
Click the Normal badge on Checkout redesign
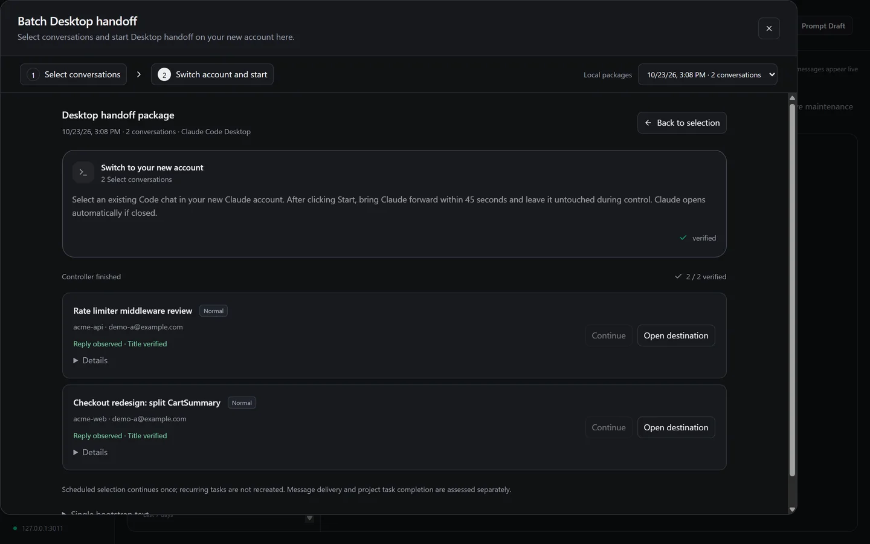click(x=242, y=403)
